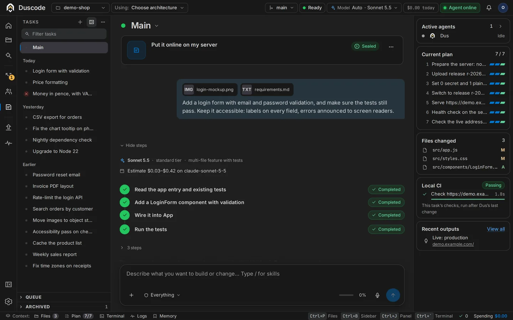Click the microphone icon in the composer
The height and width of the screenshot is (320, 513).
point(377,295)
